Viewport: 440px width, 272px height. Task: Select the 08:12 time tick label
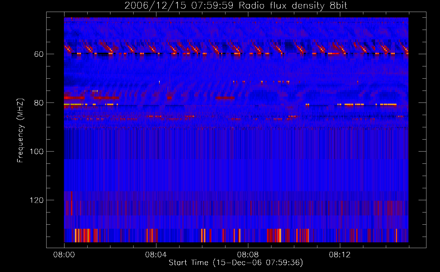340,255
